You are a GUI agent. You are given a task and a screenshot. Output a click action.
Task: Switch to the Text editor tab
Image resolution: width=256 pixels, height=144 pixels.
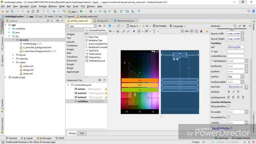(82, 133)
